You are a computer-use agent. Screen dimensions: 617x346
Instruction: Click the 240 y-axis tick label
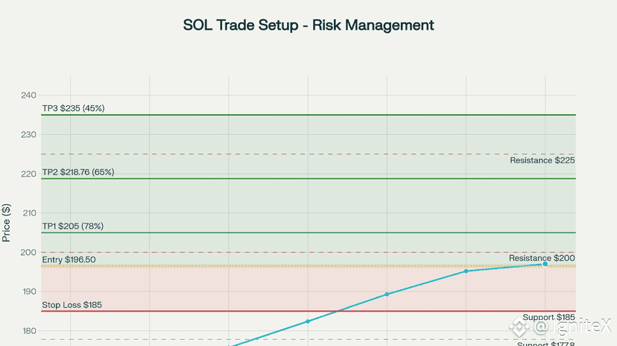28,95
